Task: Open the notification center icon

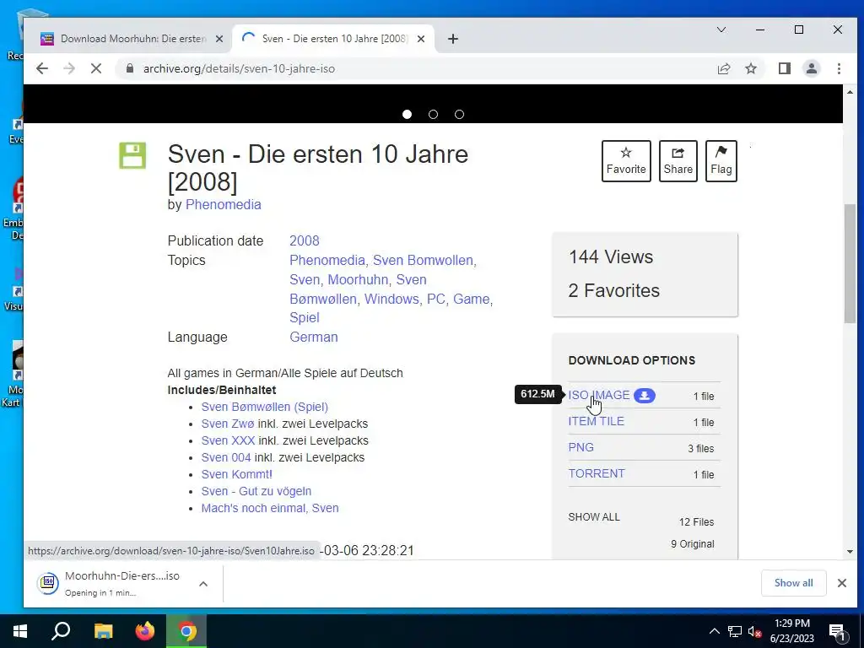Action: 837,631
